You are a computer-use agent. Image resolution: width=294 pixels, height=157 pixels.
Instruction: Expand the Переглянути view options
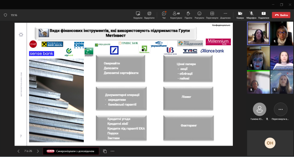click(212, 15)
